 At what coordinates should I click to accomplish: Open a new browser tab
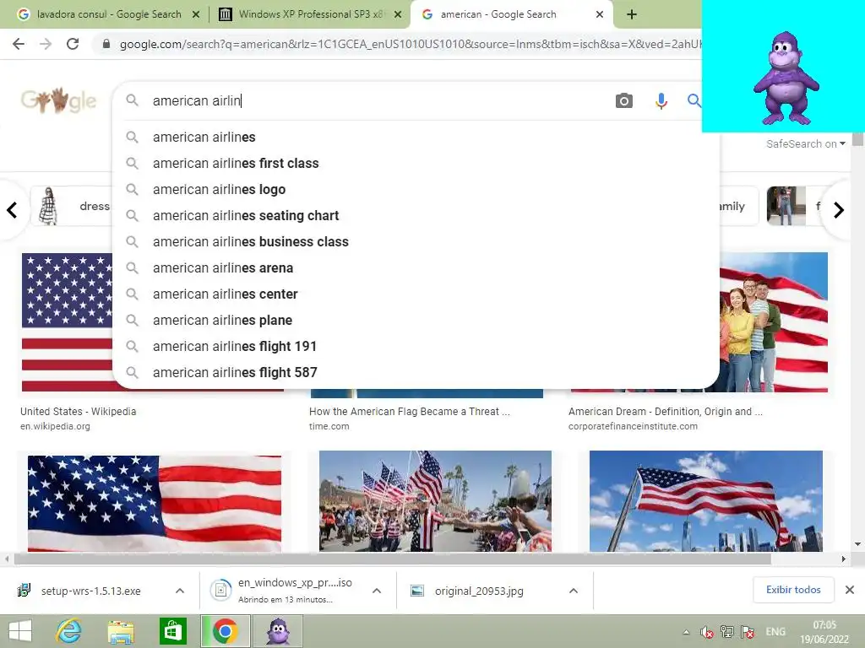(x=632, y=14)
